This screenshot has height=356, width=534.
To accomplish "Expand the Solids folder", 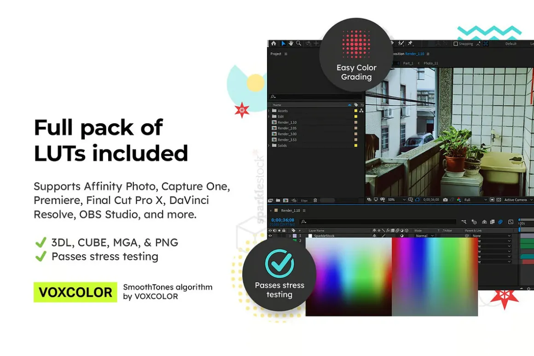I will tap(269, 145).
